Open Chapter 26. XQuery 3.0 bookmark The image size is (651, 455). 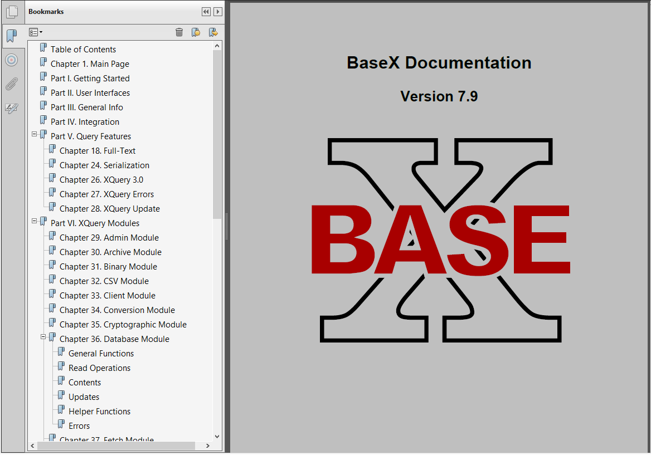(101, 180)
